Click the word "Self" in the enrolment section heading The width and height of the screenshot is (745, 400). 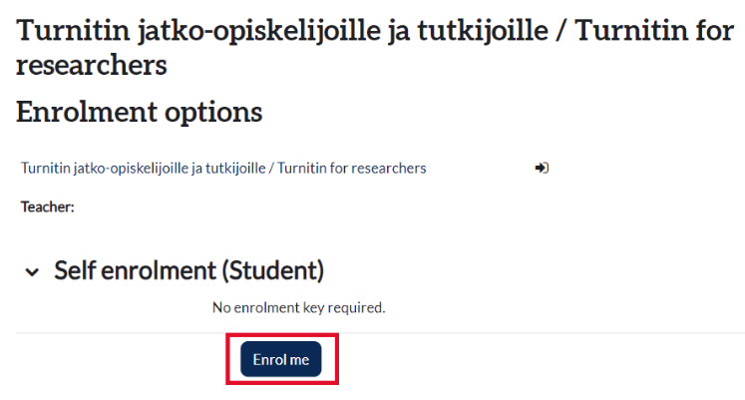(x=75, y=270)
